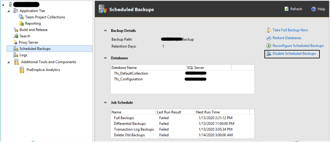
Task: Collapse the Job Schedule section chevron
Action: (x=105, y=103)
